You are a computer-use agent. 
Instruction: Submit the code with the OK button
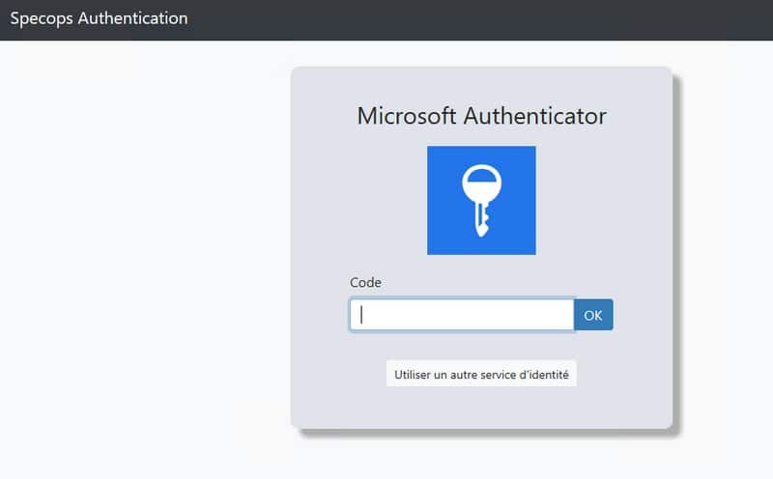pos(593,315)
